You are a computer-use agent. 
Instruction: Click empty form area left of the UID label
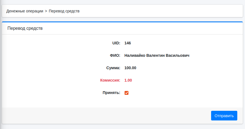[55, 43]
